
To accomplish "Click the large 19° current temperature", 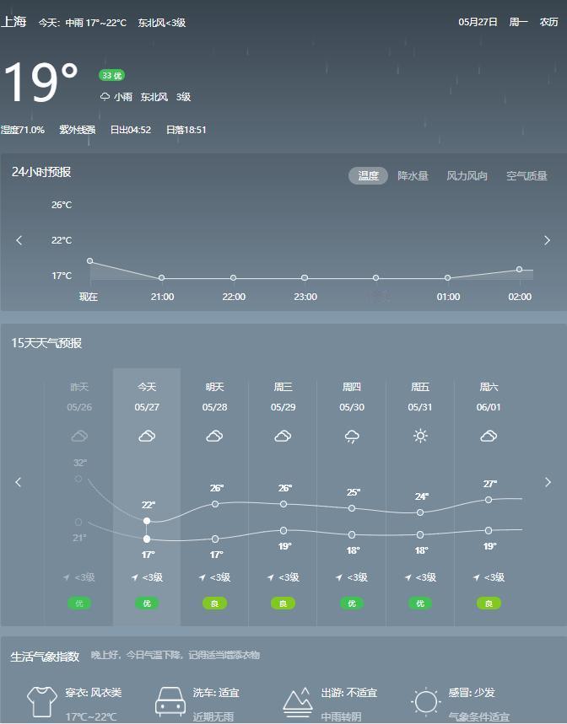I will [41, 83].
